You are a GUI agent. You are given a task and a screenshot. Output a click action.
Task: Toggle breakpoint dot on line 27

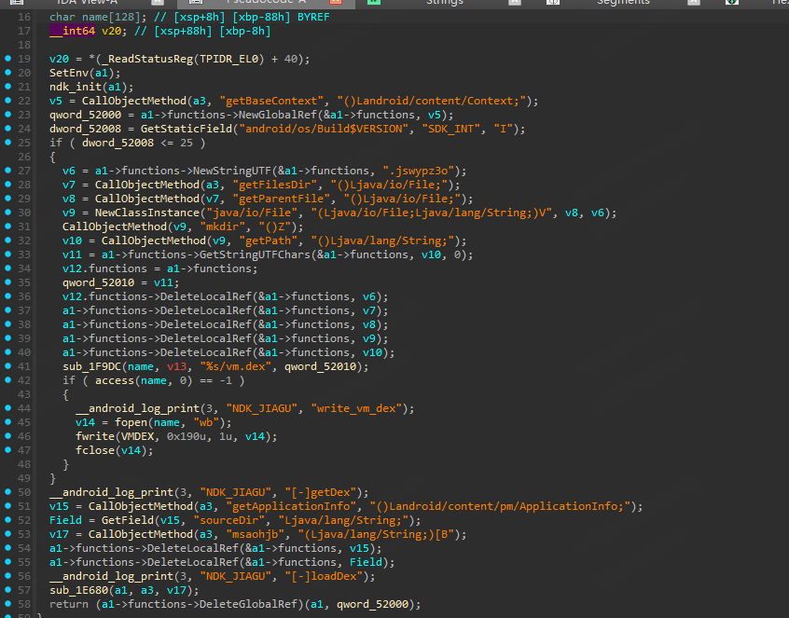click(7, 170)
